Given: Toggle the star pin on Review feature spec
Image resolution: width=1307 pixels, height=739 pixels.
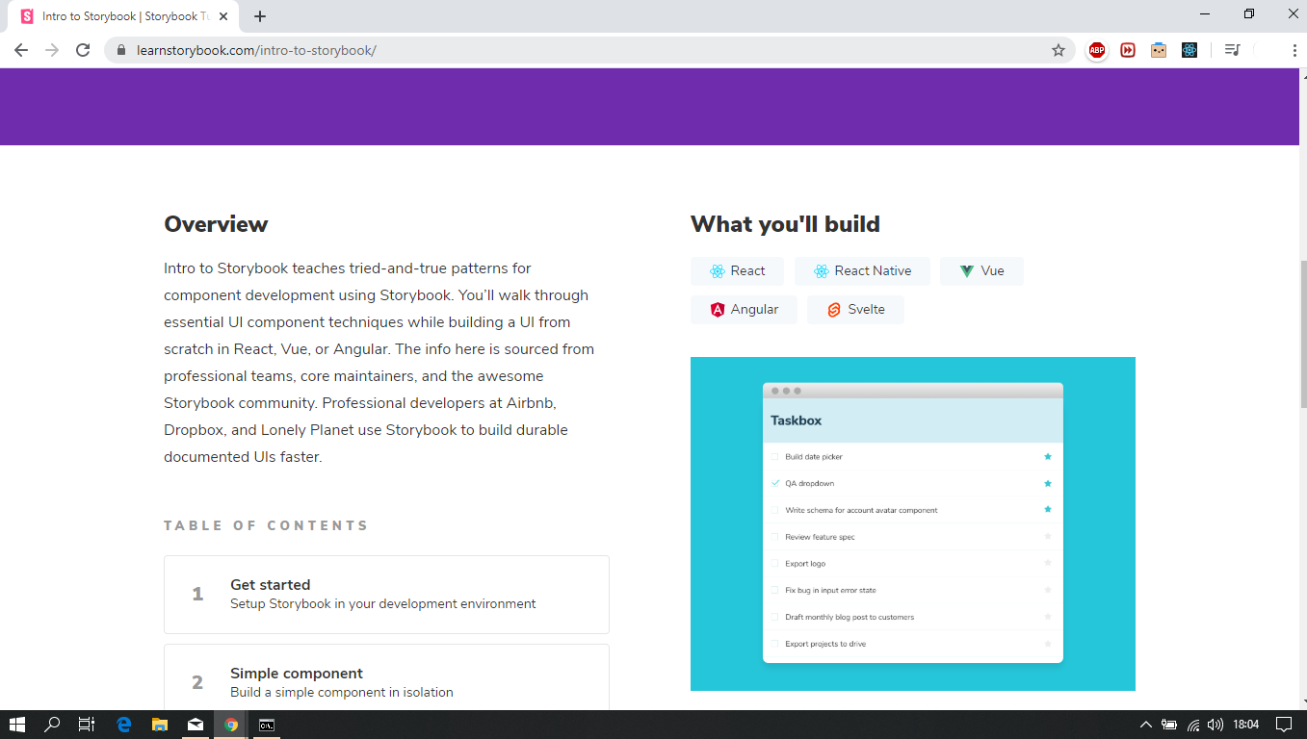Looking at the screenshot, I should (1048, 536).
